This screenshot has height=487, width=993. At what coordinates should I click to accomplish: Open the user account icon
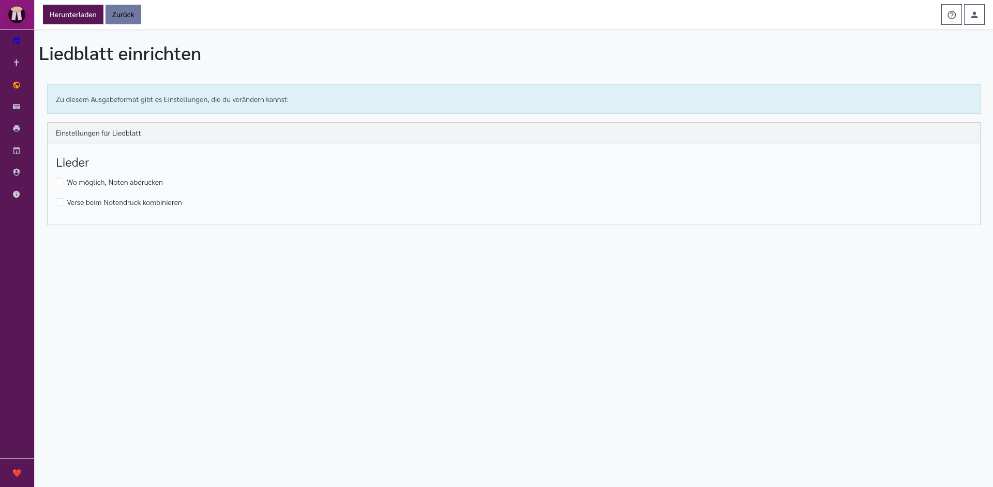[974, 14]
